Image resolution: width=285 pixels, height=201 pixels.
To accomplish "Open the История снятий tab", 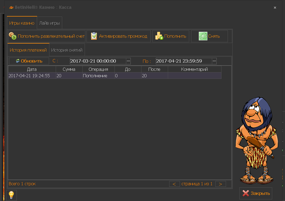I will [x=67, y=50].
